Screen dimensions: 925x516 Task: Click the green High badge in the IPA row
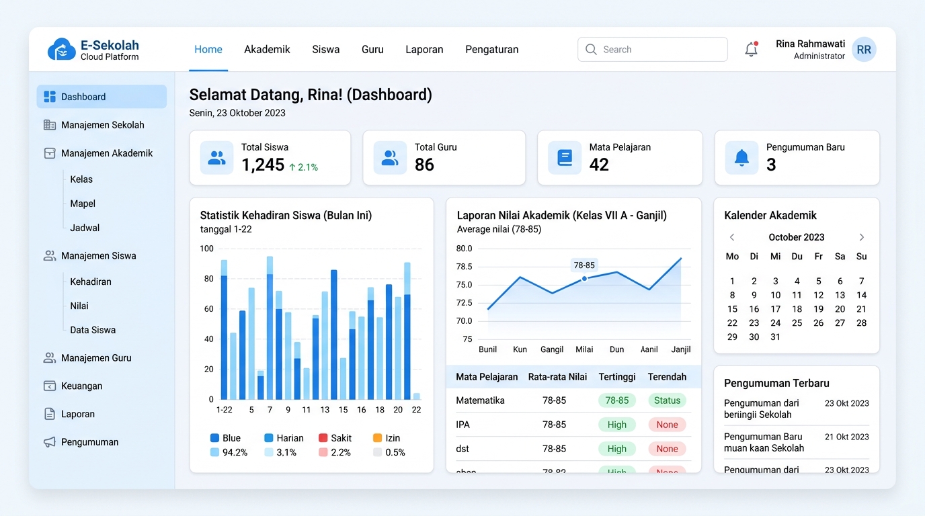click(617, 425)
